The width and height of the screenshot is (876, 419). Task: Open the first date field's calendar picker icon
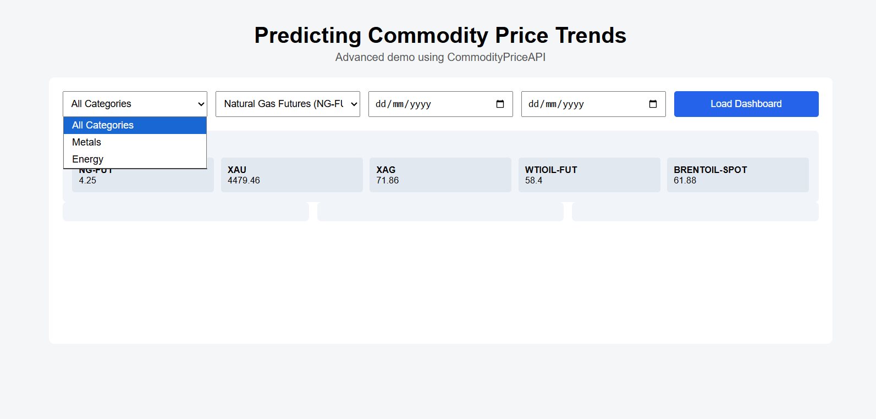[x=500, y=104]
